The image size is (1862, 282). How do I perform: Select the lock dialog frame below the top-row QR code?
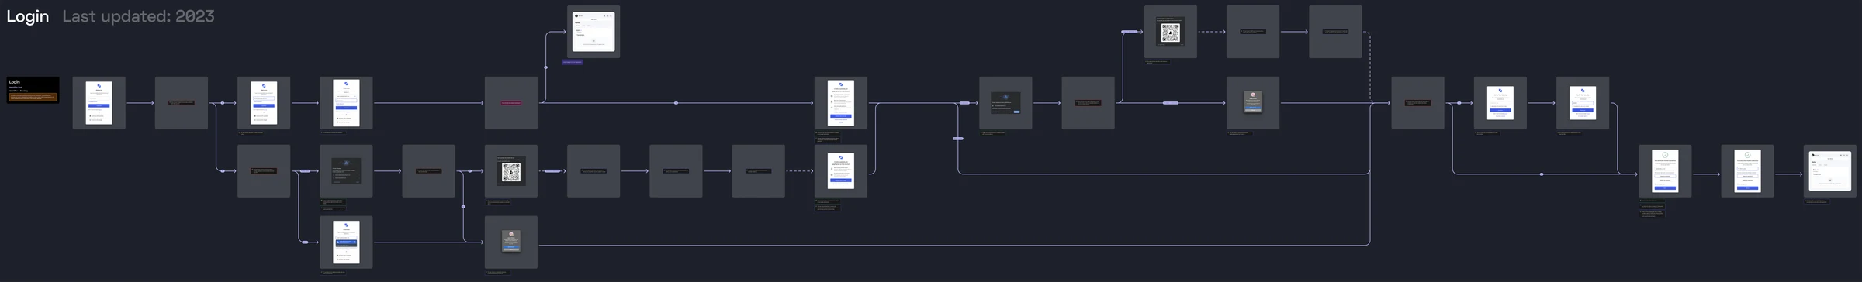[x=1253, y=103]
